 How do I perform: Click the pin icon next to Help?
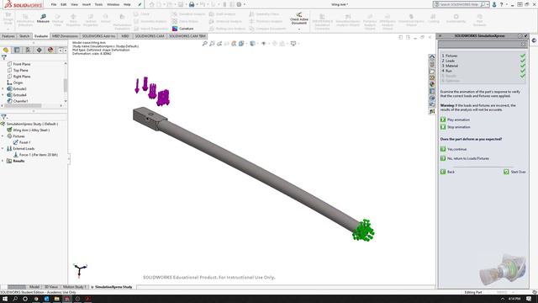[x=140, y=4]
